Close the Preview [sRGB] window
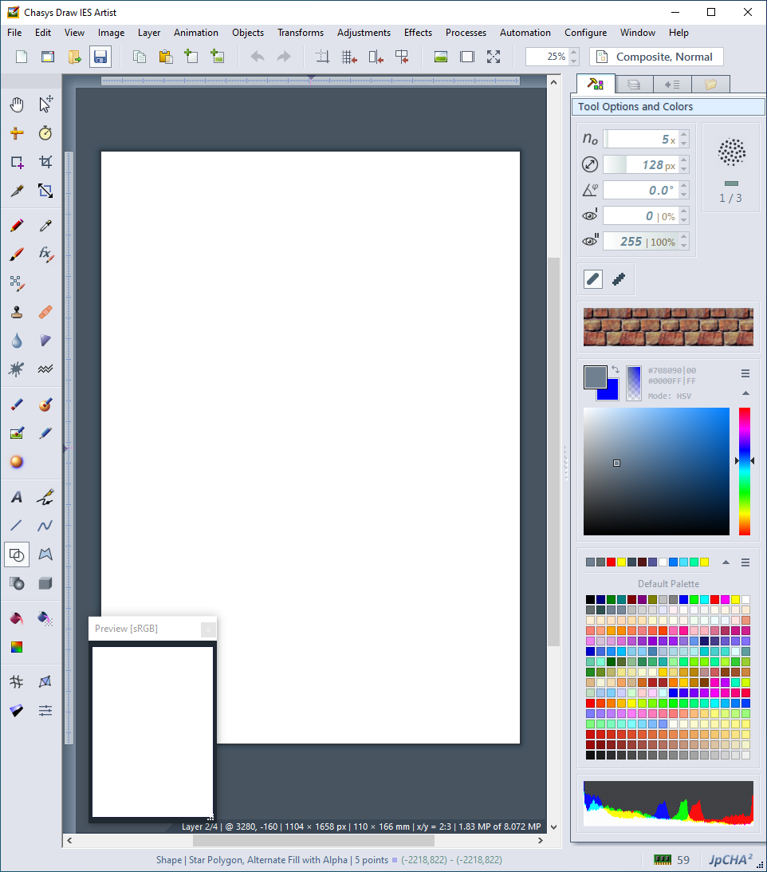The image size is (767, 872). click(x=208, y=629)
